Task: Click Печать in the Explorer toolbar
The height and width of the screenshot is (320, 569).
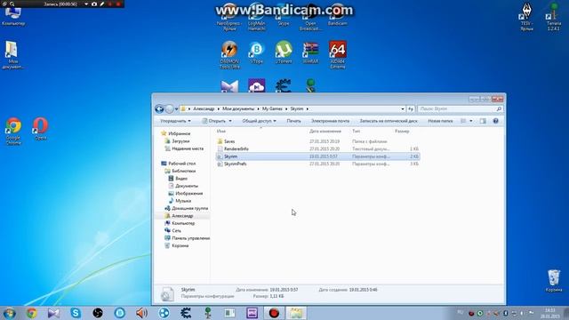Action: tap(293, 121)
